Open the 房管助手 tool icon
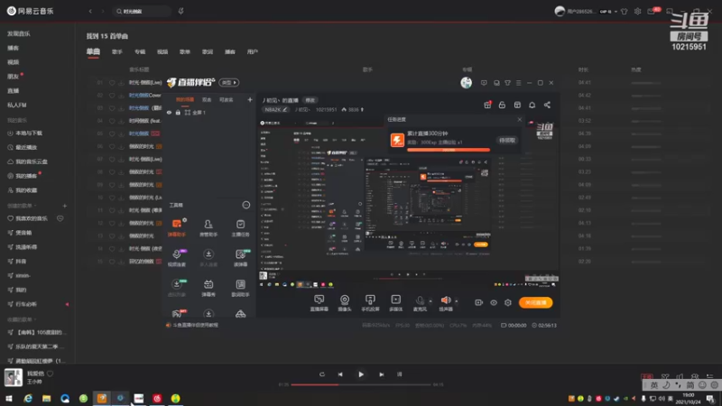This screenshot has width=722, height=406. (208, 227)
